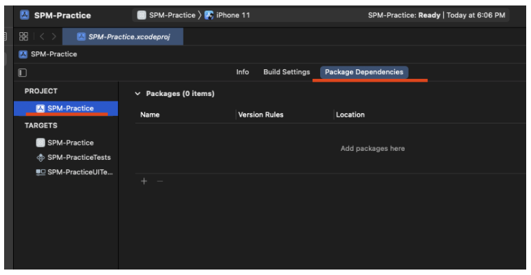Go back with the left arrow

(x=42, y=36)
